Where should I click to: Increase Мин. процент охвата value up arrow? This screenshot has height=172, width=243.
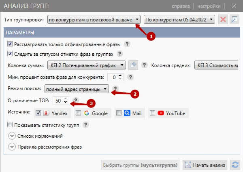(120, 75)
